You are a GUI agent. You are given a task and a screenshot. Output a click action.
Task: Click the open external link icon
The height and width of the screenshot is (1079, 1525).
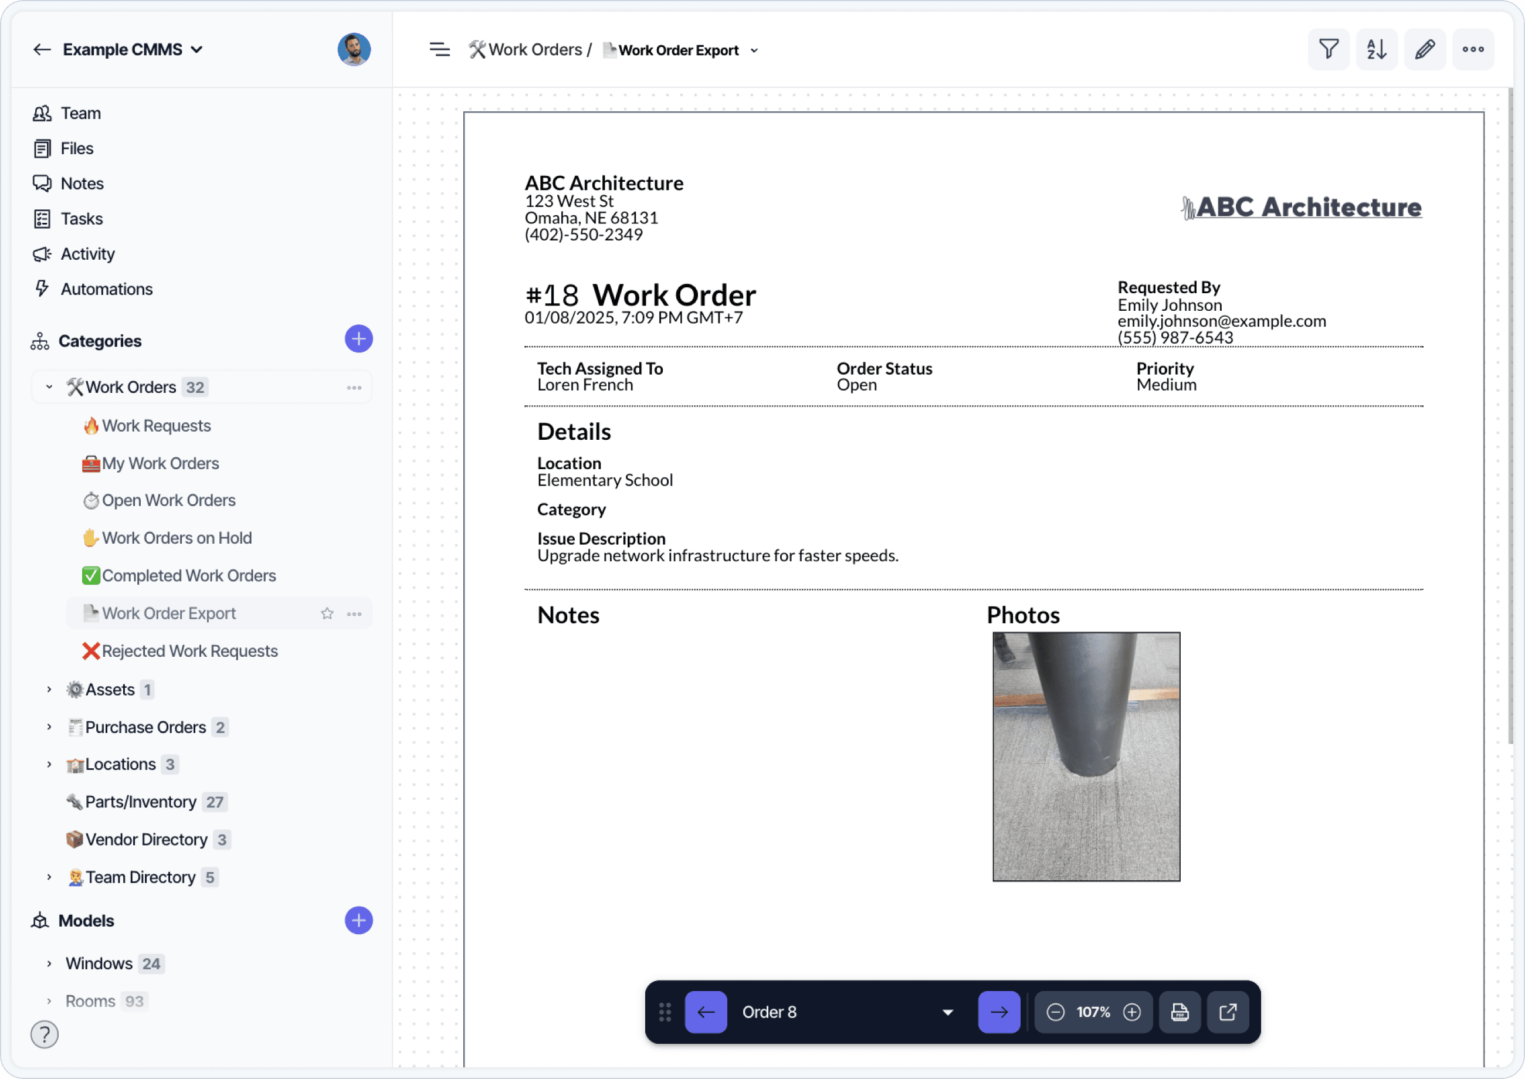[1227, 1012]
